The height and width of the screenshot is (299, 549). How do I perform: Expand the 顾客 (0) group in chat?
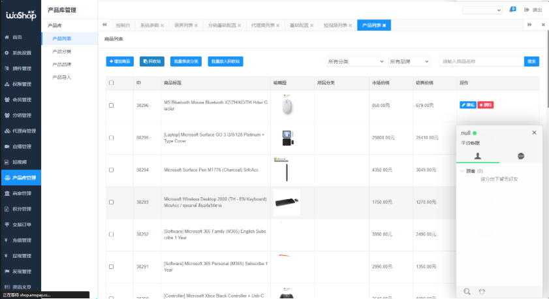[472, 171]
